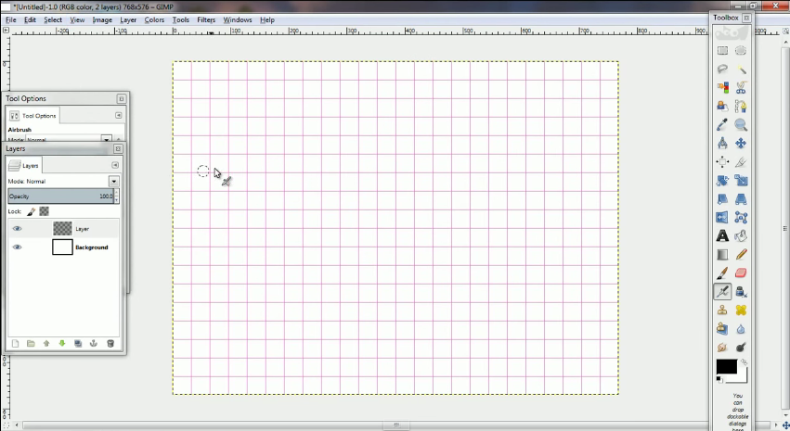Select the Foreground Select tool
Screen dimensions: 790x431
click(x=722, y=106)
